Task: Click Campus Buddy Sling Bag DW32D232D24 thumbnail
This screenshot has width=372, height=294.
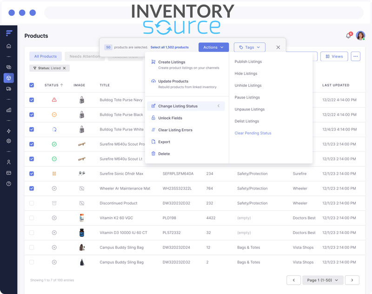Action: (82, 248)
